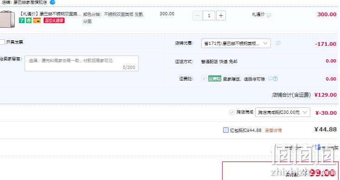Image resolution: width=340 pixels, height=180 pixels.
Task: Toggle the 跨店满减 checkbox
Action: (x=232, y=112)
